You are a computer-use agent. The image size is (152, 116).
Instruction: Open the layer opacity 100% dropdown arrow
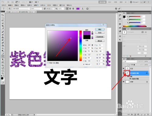coord(150,61)
